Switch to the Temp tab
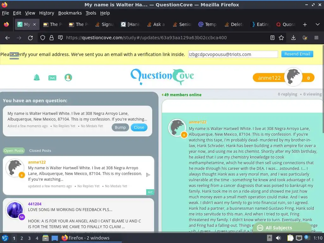The width and height of the screenshot is (324, 243). 208,24
